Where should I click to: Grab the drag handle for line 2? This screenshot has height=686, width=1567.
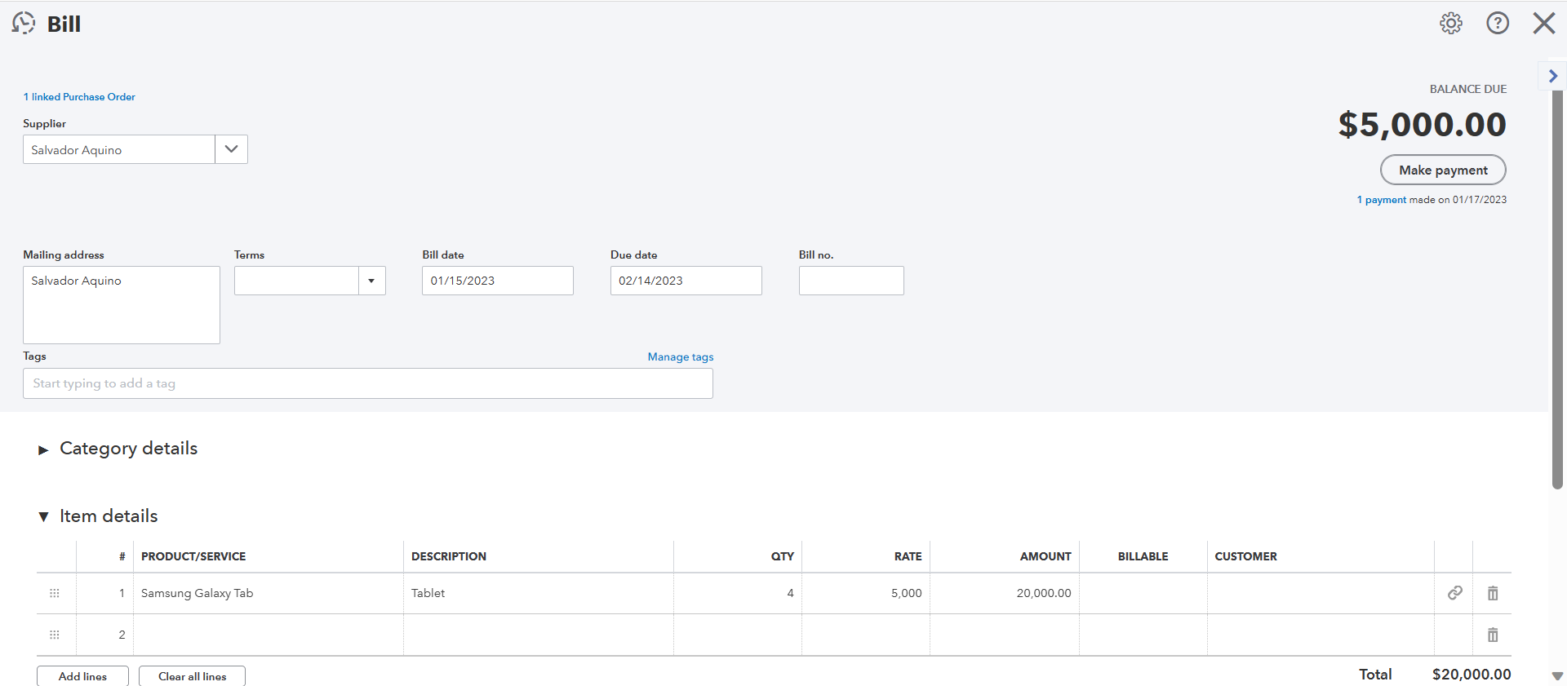click(x=55, y=635)
